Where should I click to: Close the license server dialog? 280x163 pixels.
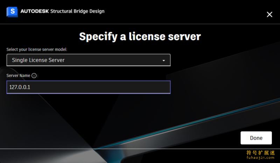(x=269, y=14)
